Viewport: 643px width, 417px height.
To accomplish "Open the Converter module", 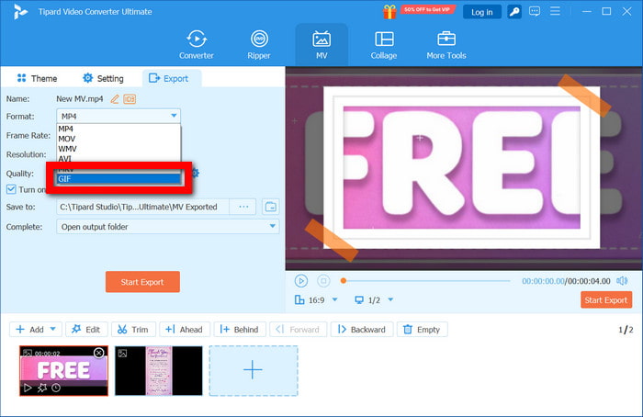I will [196, 45].
